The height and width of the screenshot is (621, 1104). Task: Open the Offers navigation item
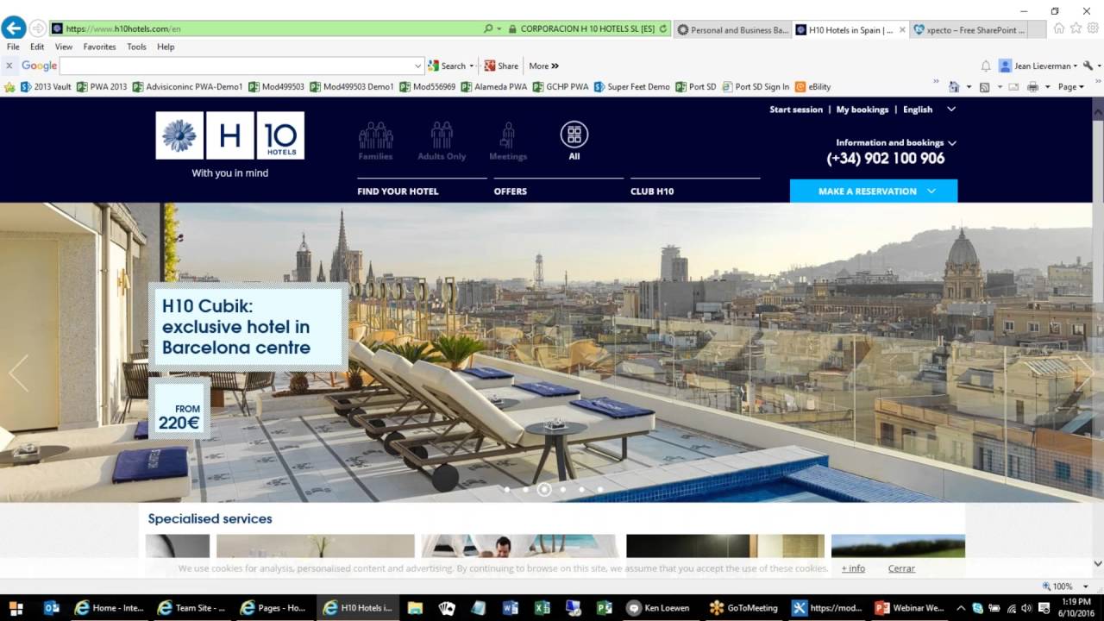pos(511,191)
